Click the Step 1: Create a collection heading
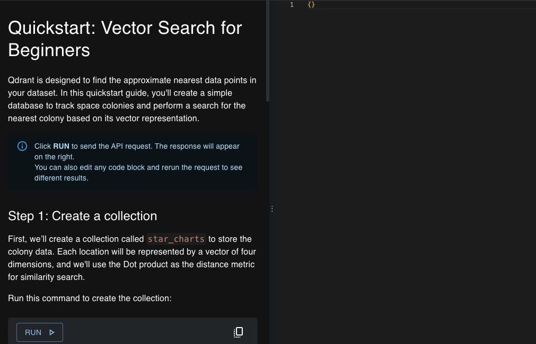Viewport: 536px width, 344px height. point(82,216)
